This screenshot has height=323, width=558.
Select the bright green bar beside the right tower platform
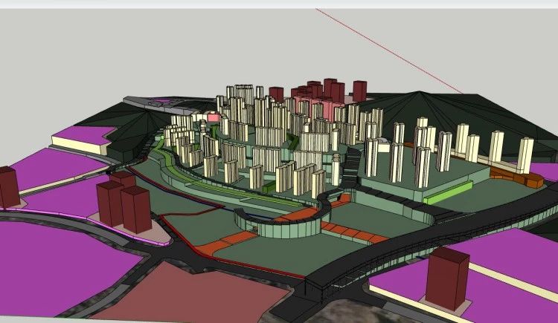pyautogui.click(x=449, y=192)
